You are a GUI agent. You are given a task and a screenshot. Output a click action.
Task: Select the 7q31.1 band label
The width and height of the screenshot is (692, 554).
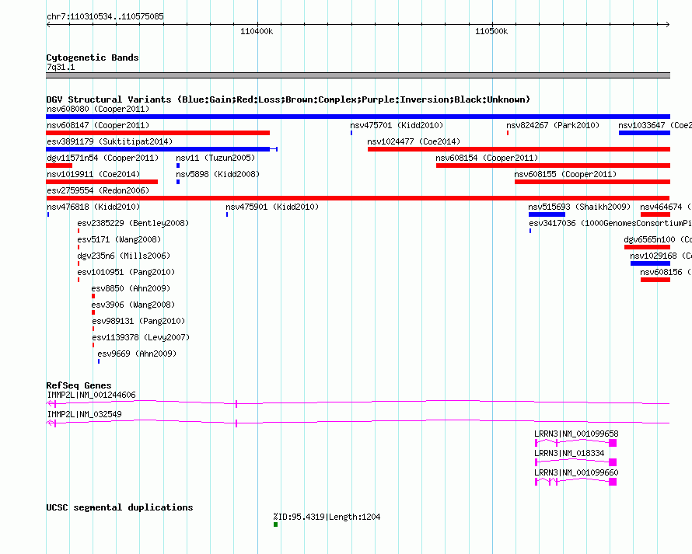(x=61, y=67)
